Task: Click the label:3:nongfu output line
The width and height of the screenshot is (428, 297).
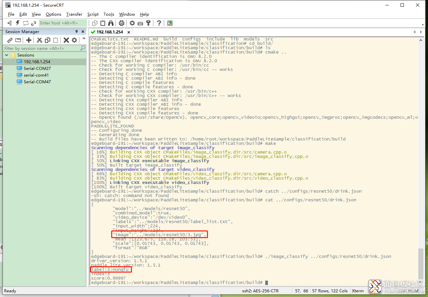Action: pyautogui.click(x=111, y=270)
